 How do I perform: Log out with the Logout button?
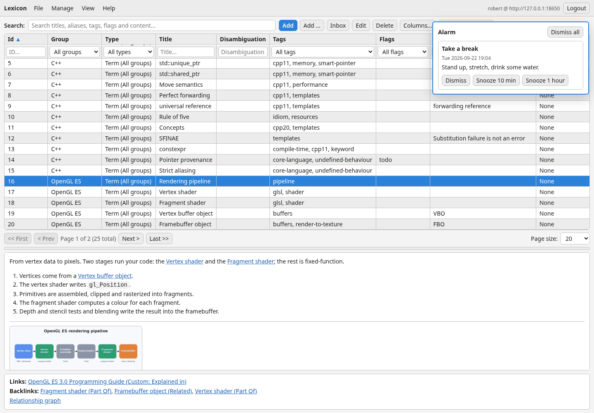tap(576, 8)
